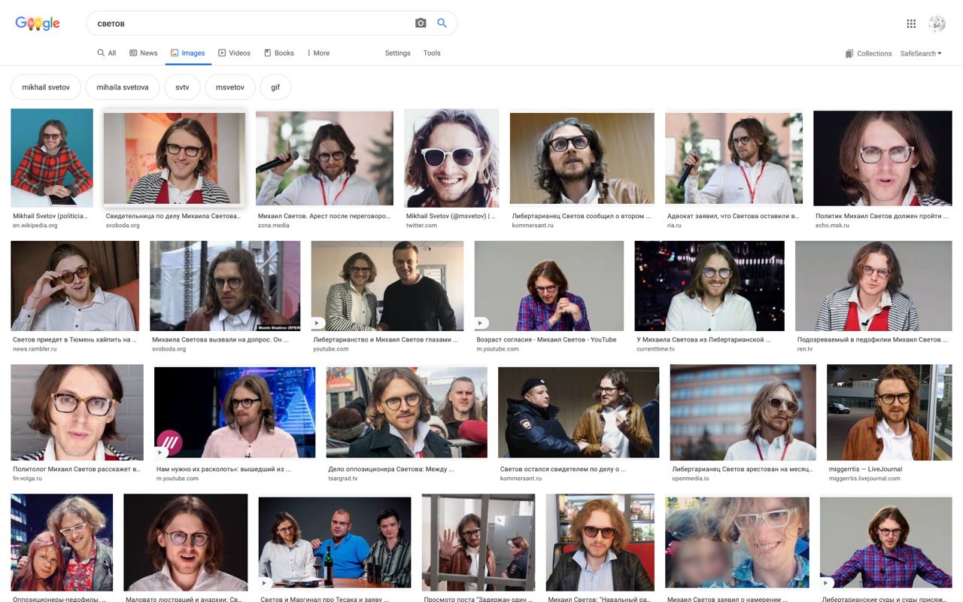Click the 'ren.tv' source text

[804, 348]
